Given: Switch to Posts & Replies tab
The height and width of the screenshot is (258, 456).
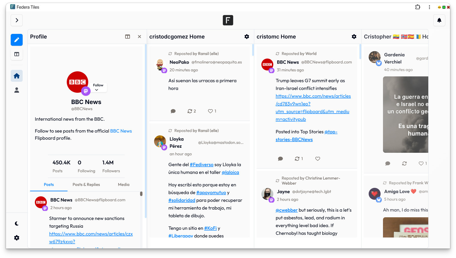Looking at the screenshot, I should click(86, 185).
